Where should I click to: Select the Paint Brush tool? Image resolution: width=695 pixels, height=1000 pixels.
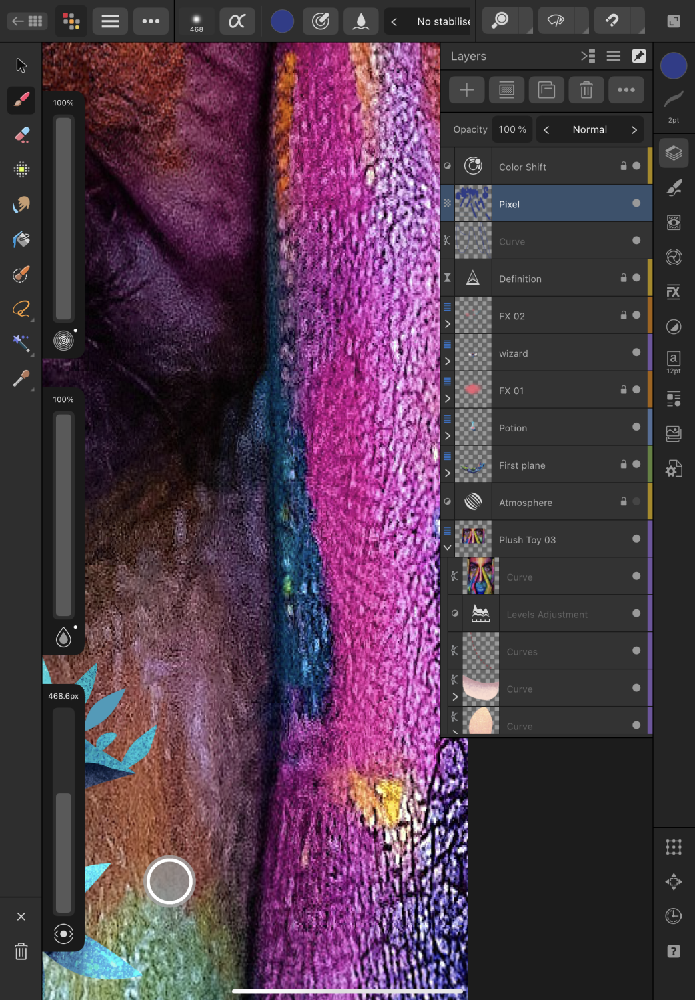[21, 100]
